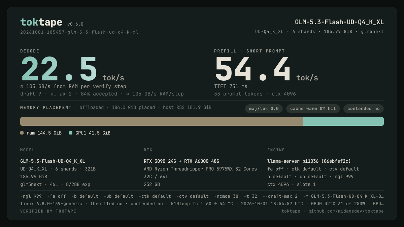
Task: Click the 54.4 tok/s prefill value
Action: click(x=266, y=70)
